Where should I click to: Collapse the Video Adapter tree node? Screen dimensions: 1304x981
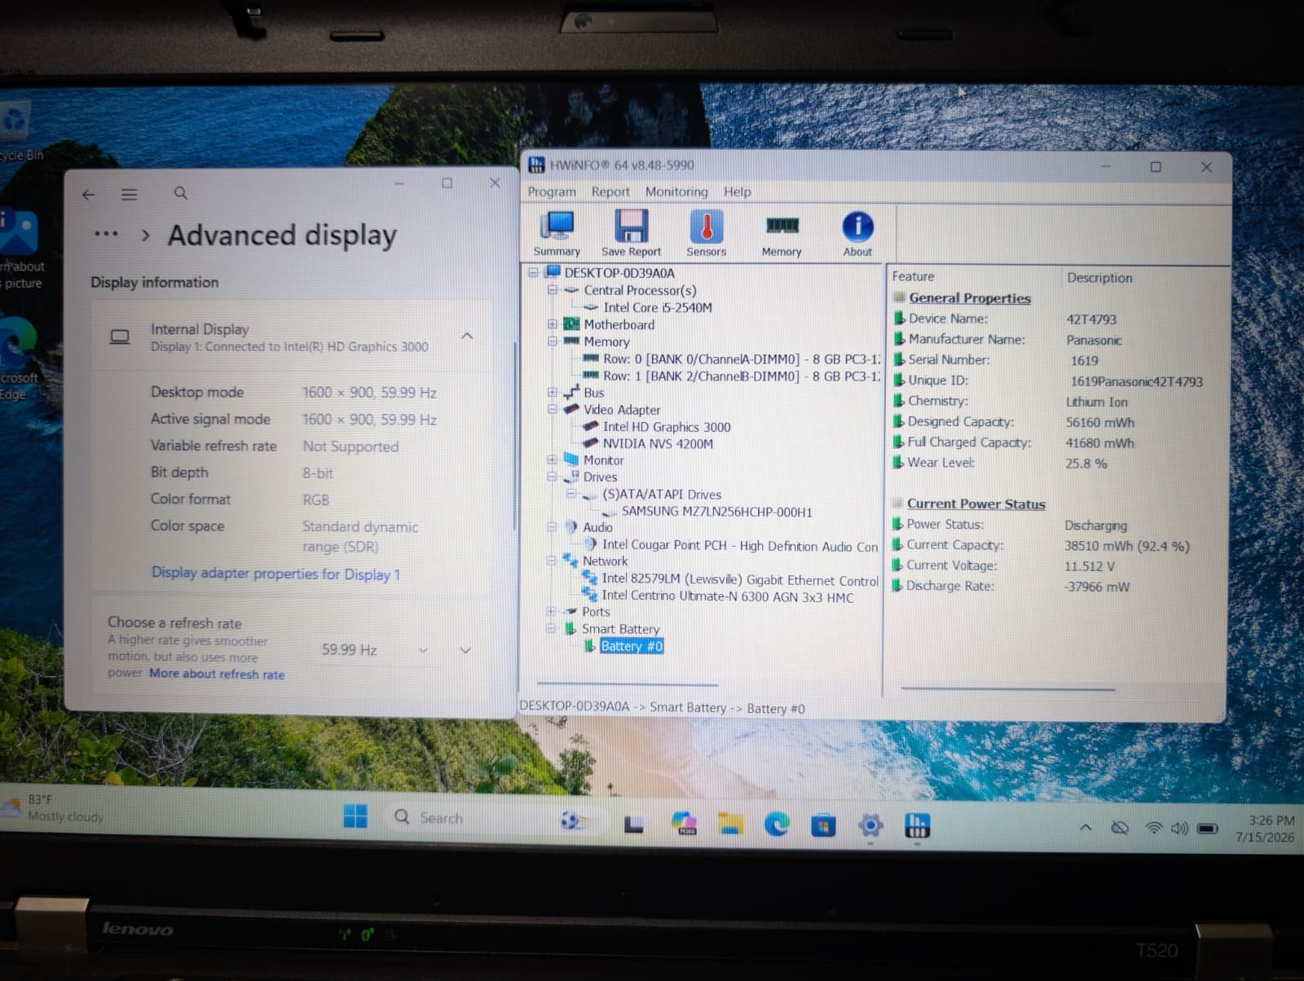click(x=553, y=410)
